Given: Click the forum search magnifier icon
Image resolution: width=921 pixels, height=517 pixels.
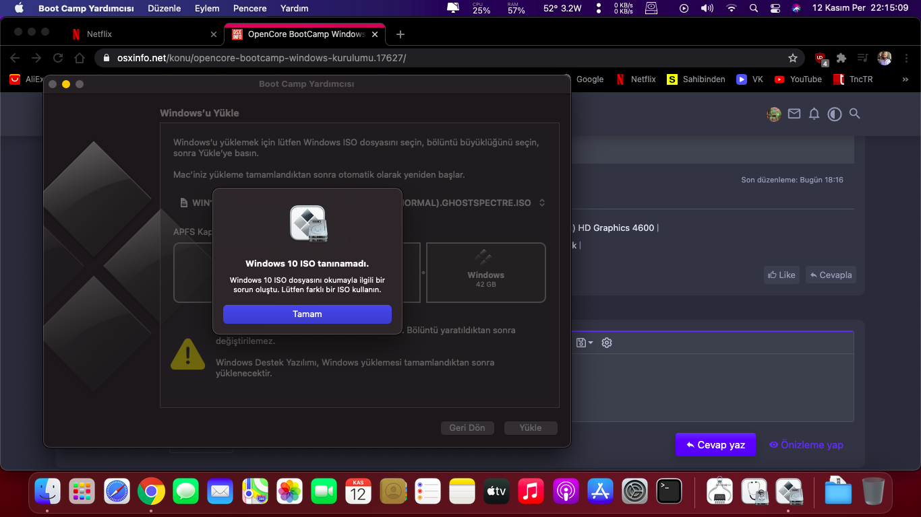Looking at the screenshot, I should pyautogui.click(x=855, y=114).
